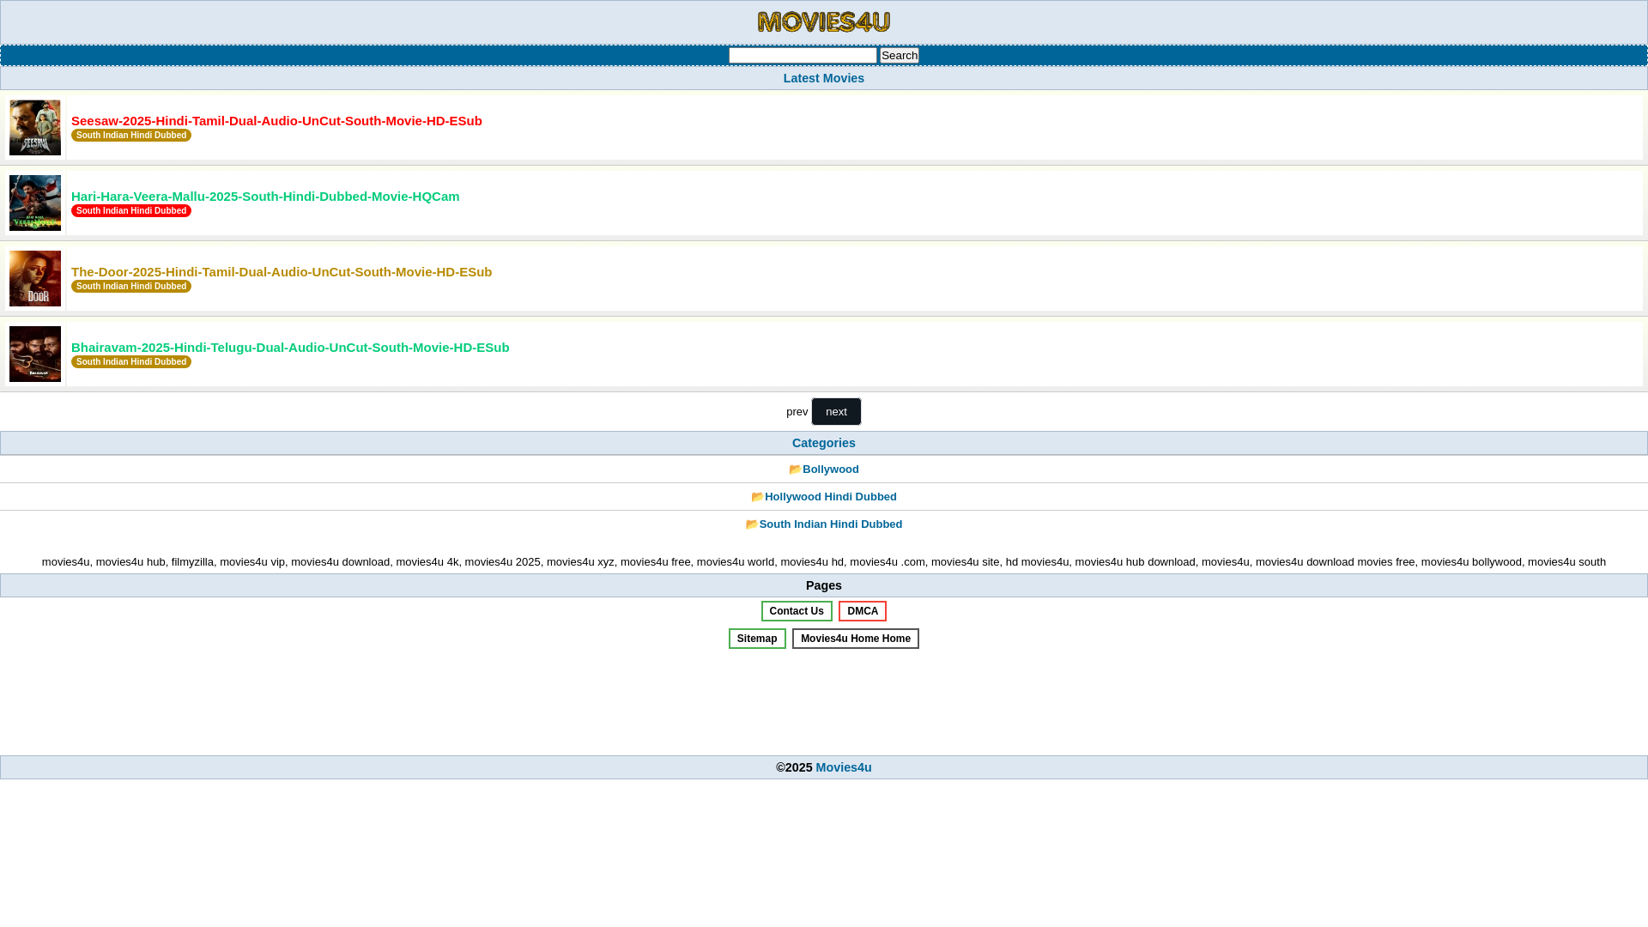Click the Movies4U logo at top
The height and width of the screenshot is (927, 1648).
point(823,21)
